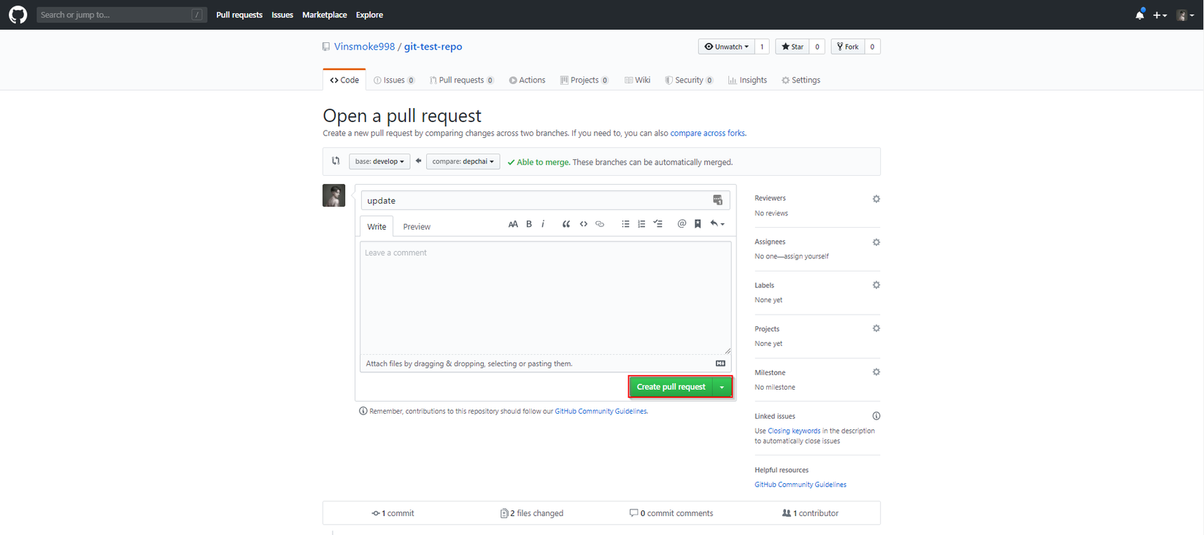Image resolution: width=1204 pixels, height=535 pixels.
Task: Insert a quote block
Action: [566, 224]
